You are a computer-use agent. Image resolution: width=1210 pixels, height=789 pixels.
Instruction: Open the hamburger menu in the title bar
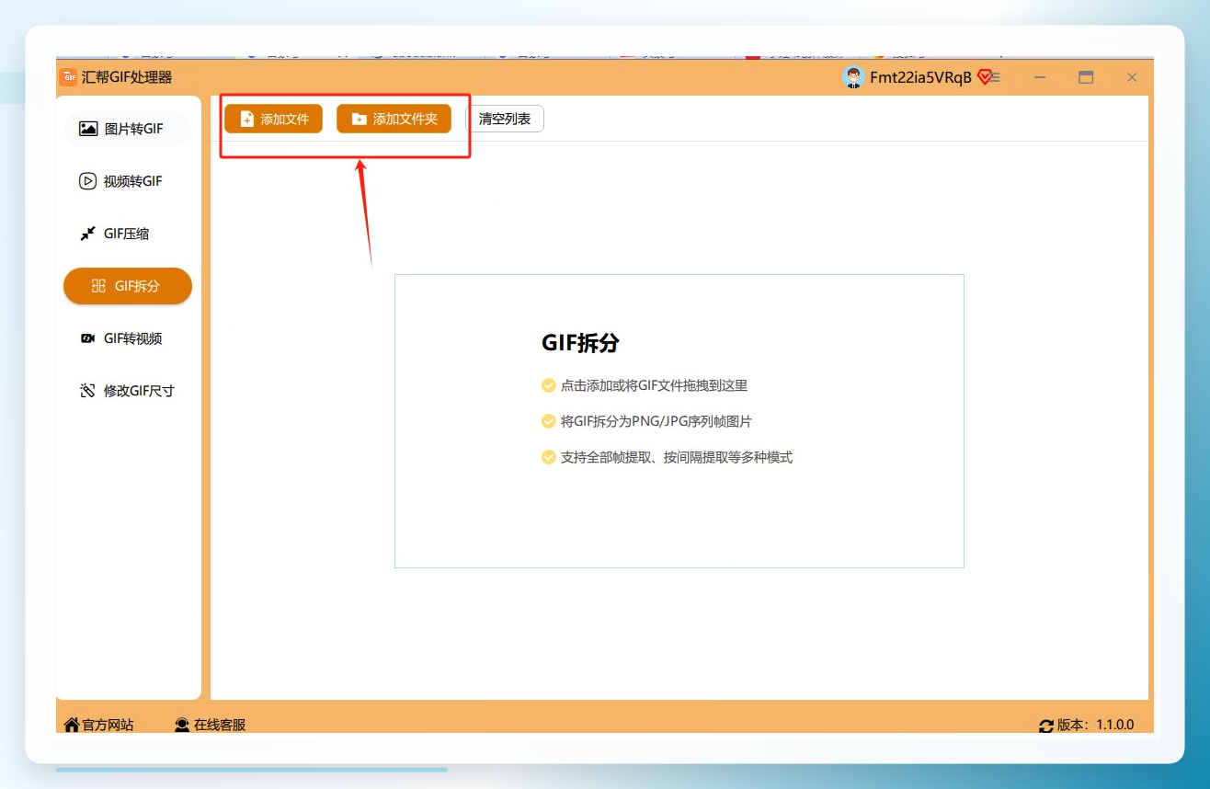click(x=995, y=77)
